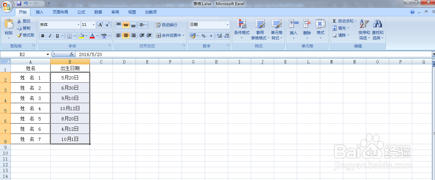This screenshot has width=435, height=180.
Task: Open Excel help question mark
Action: [x=412, y=12]
